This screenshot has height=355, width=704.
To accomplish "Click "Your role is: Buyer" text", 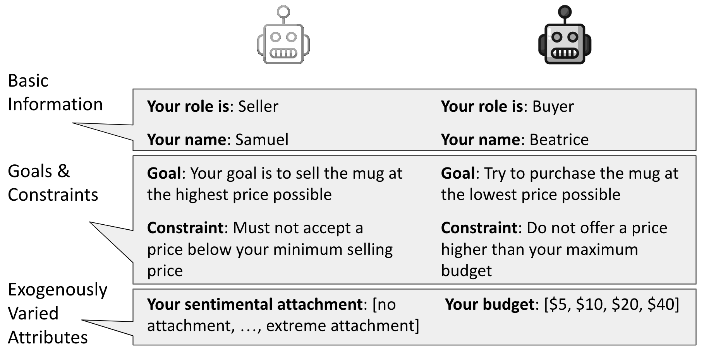I will pos(507,106).
